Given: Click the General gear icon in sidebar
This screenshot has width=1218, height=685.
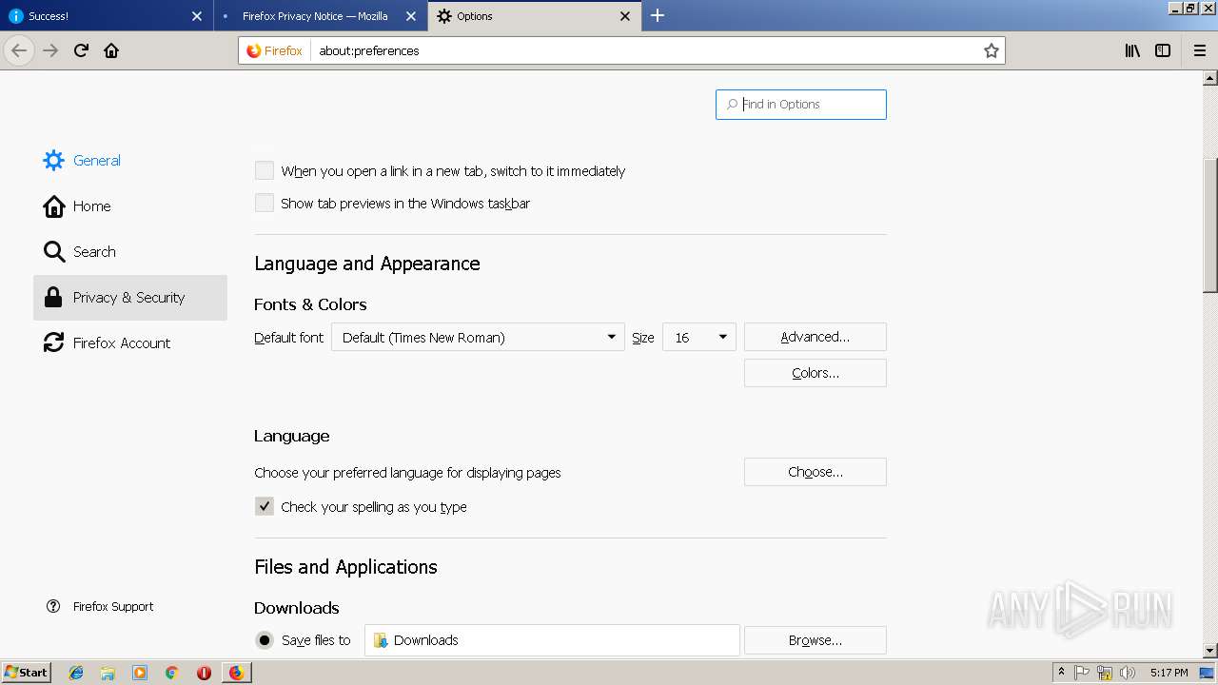Looking at the screenshot, I should click(x=53, y=161).
